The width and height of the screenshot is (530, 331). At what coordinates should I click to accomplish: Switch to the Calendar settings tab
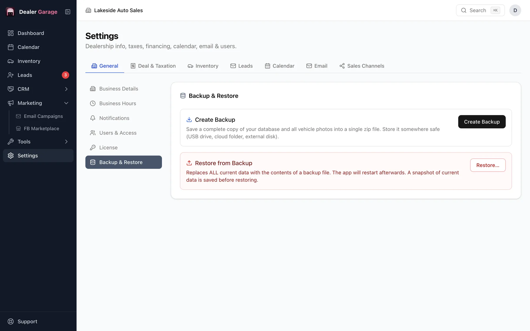pyautogui.click(x=280, y=66)
